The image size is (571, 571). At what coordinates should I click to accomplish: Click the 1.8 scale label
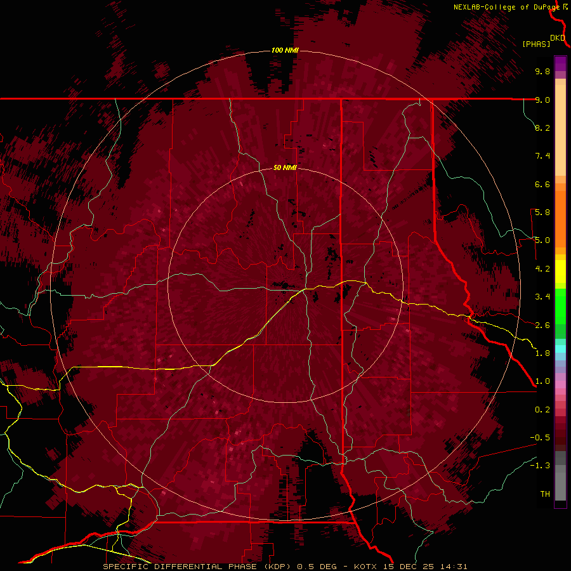tap(542, 353)
